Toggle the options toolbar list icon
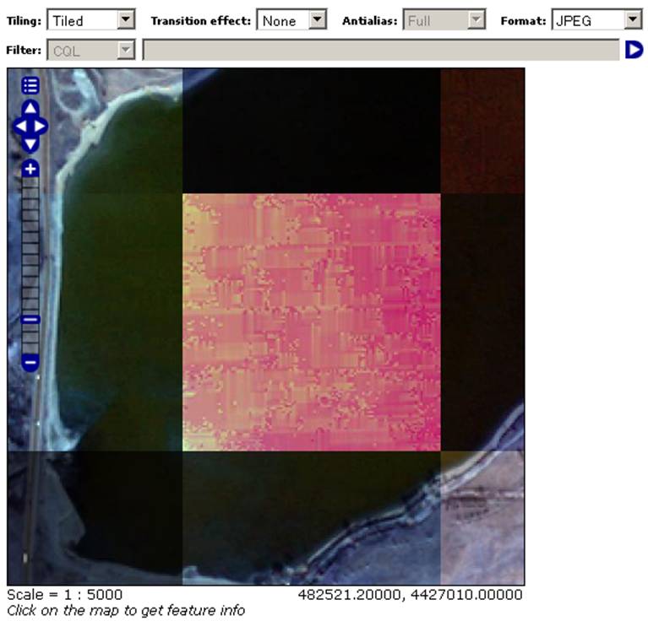Viewport: 648px width, 621px height. click(x=30, y=86)
